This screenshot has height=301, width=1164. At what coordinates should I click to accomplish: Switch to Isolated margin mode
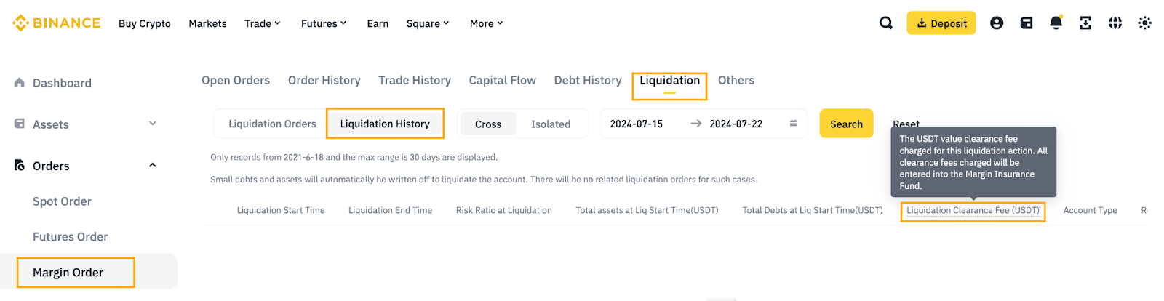pos(551,124)
